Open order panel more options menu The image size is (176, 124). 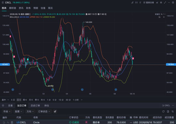point(173,105)
